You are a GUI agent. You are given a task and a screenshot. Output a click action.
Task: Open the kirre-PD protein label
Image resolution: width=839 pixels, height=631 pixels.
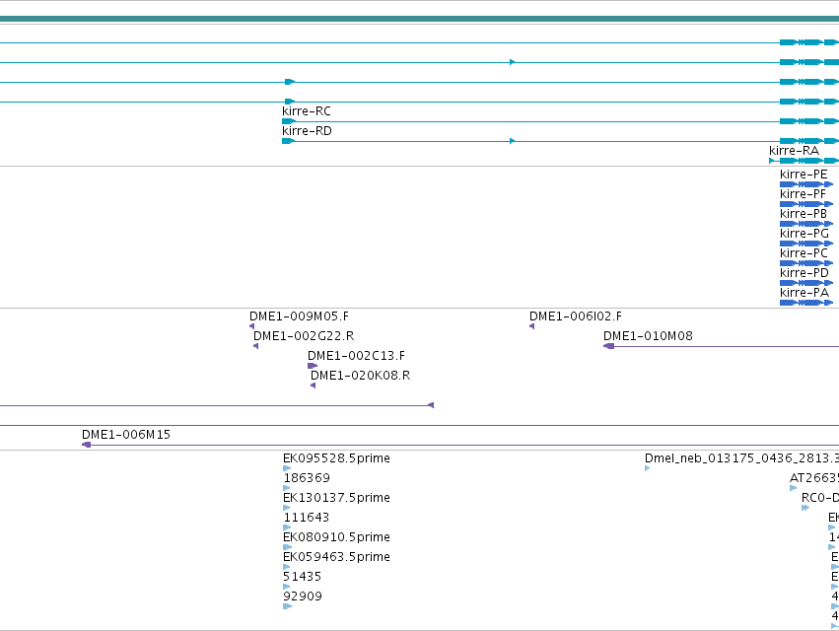tap(804, 273)
